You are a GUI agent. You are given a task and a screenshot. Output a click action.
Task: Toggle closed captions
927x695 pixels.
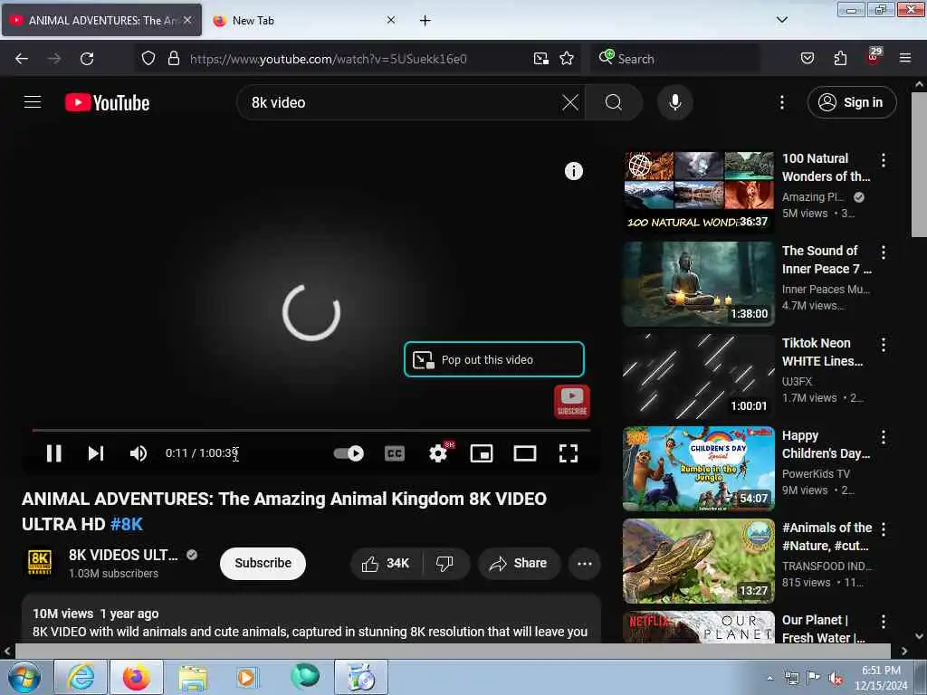[x=395, y=453]
